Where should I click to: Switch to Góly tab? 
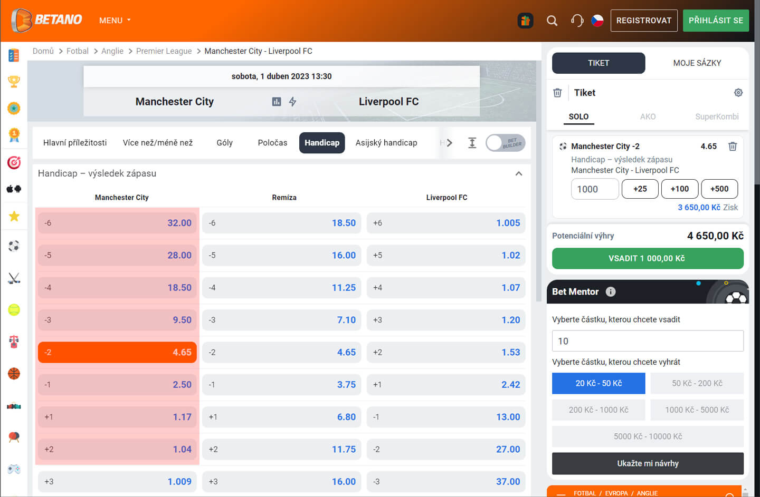coord(224,143)
